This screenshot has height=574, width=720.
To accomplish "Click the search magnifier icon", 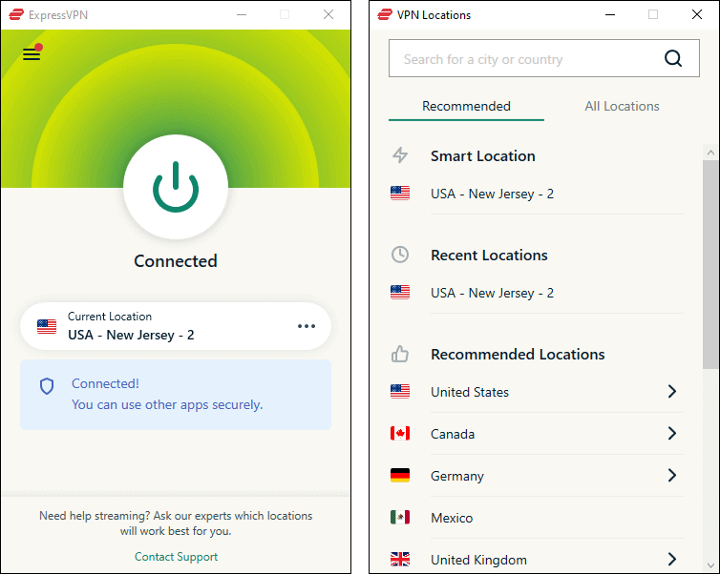I will click(673, 59).
